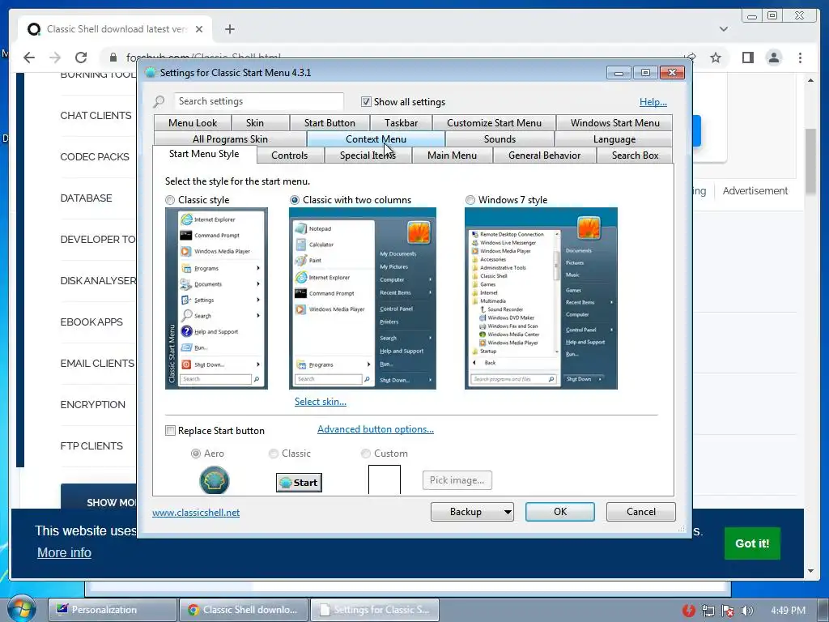Screen dimensions: 829x622
Task: Switch to Menu Look tab
Action: [x=193, y=123]
